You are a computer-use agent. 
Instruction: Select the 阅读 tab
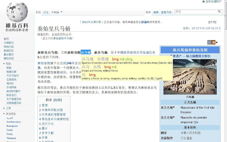[148, 12]
